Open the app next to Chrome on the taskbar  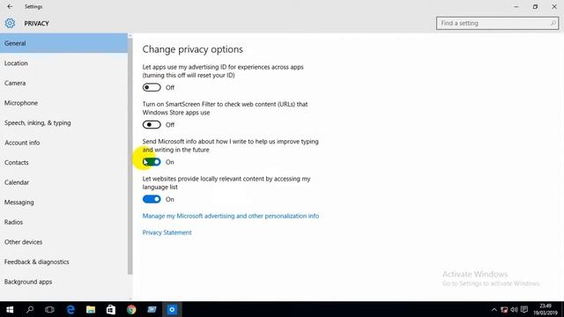pos(152,309)
